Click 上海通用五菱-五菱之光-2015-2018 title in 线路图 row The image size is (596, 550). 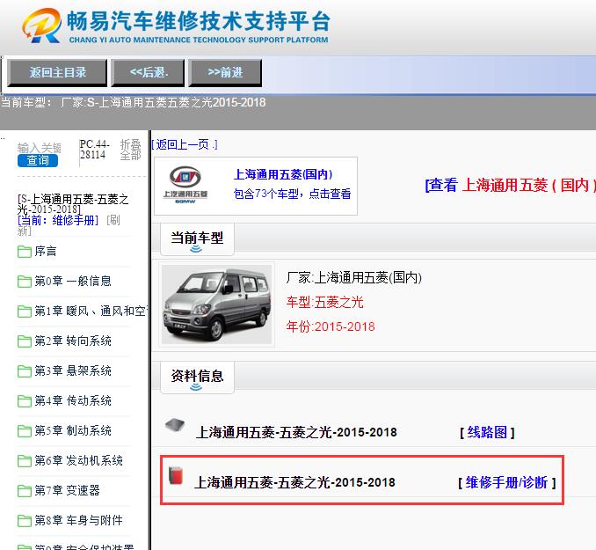(296, 432)
